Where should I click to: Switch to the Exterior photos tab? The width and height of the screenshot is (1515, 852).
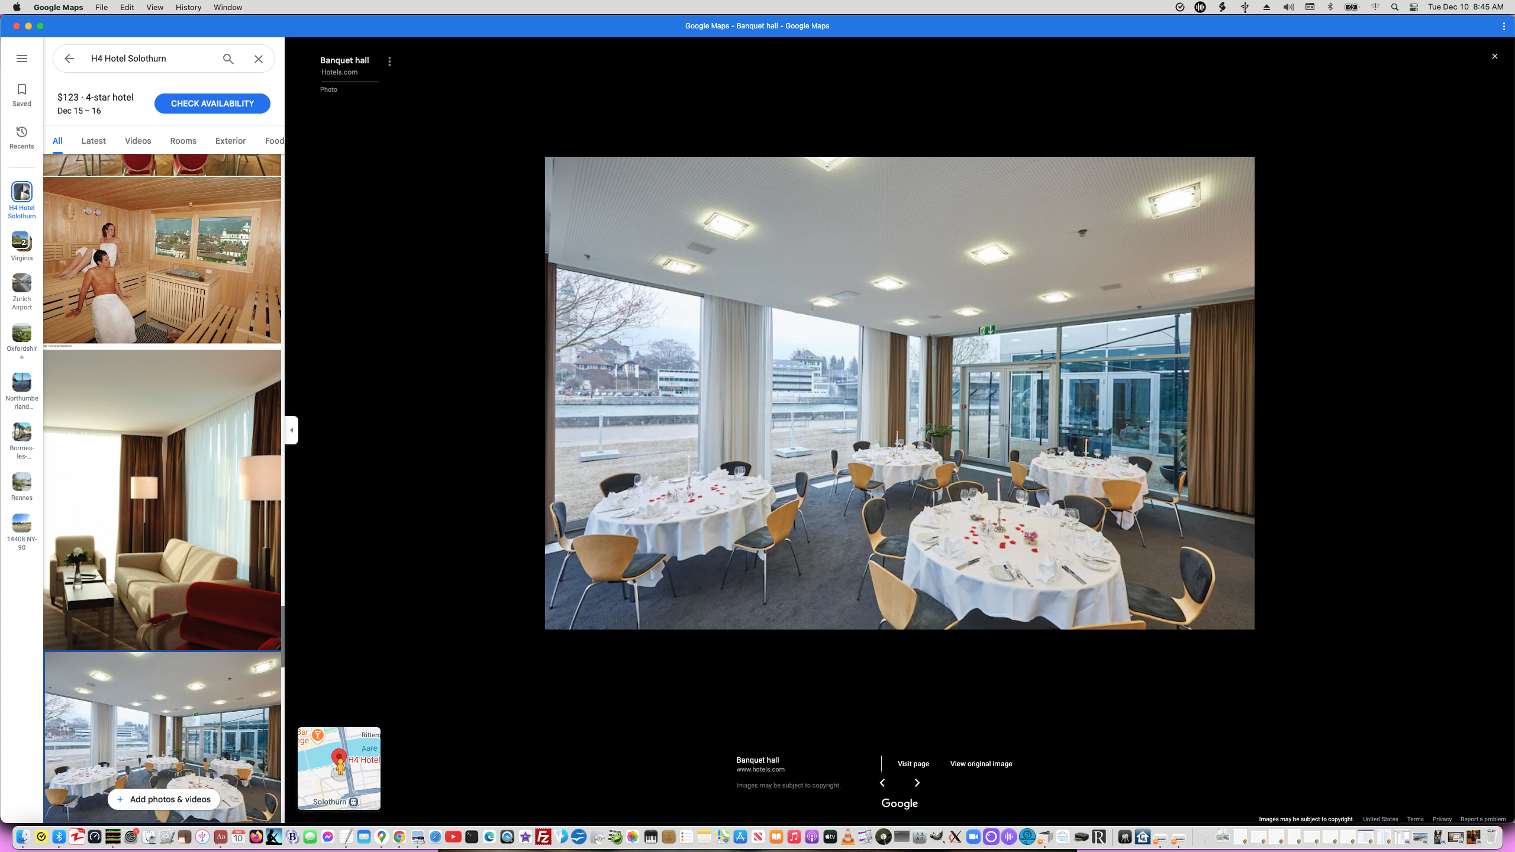point(230,140)
